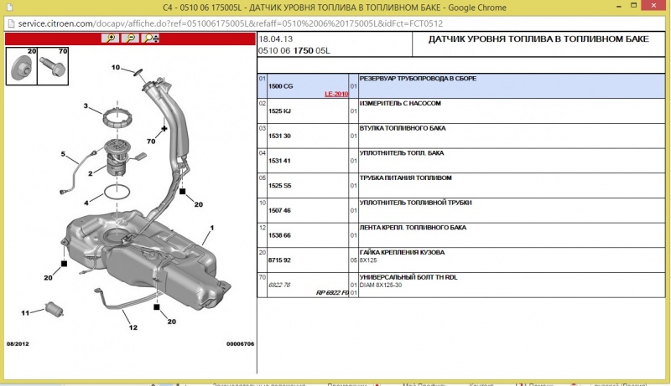Select callout number 11 near the filter
Image resolution: width=671 pixels, height=386 pixels.
tap(25, 313)
